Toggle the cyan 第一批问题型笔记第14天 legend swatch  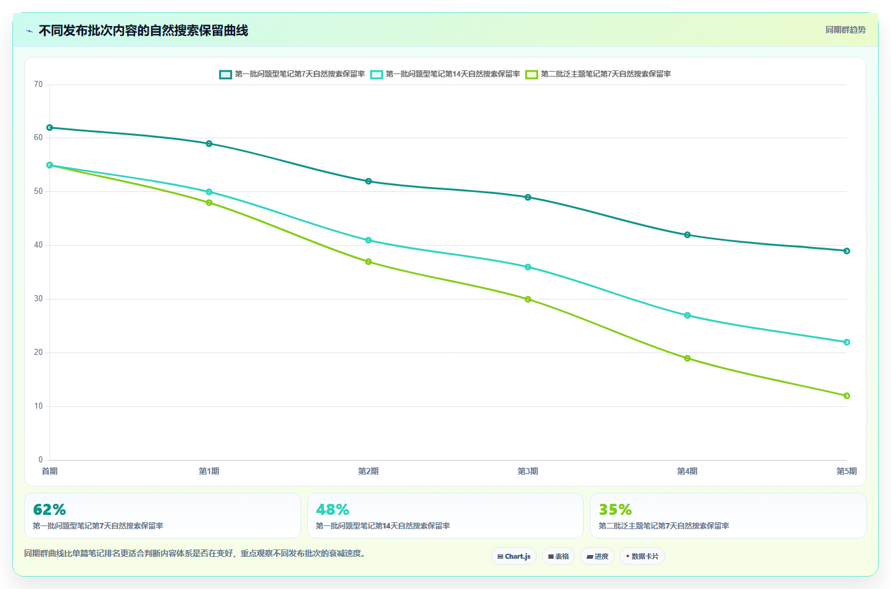click(376, 74)
